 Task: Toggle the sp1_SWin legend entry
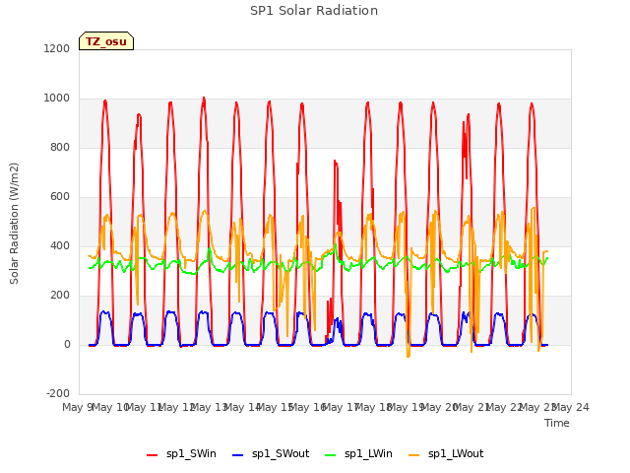[x=181, y=454]
